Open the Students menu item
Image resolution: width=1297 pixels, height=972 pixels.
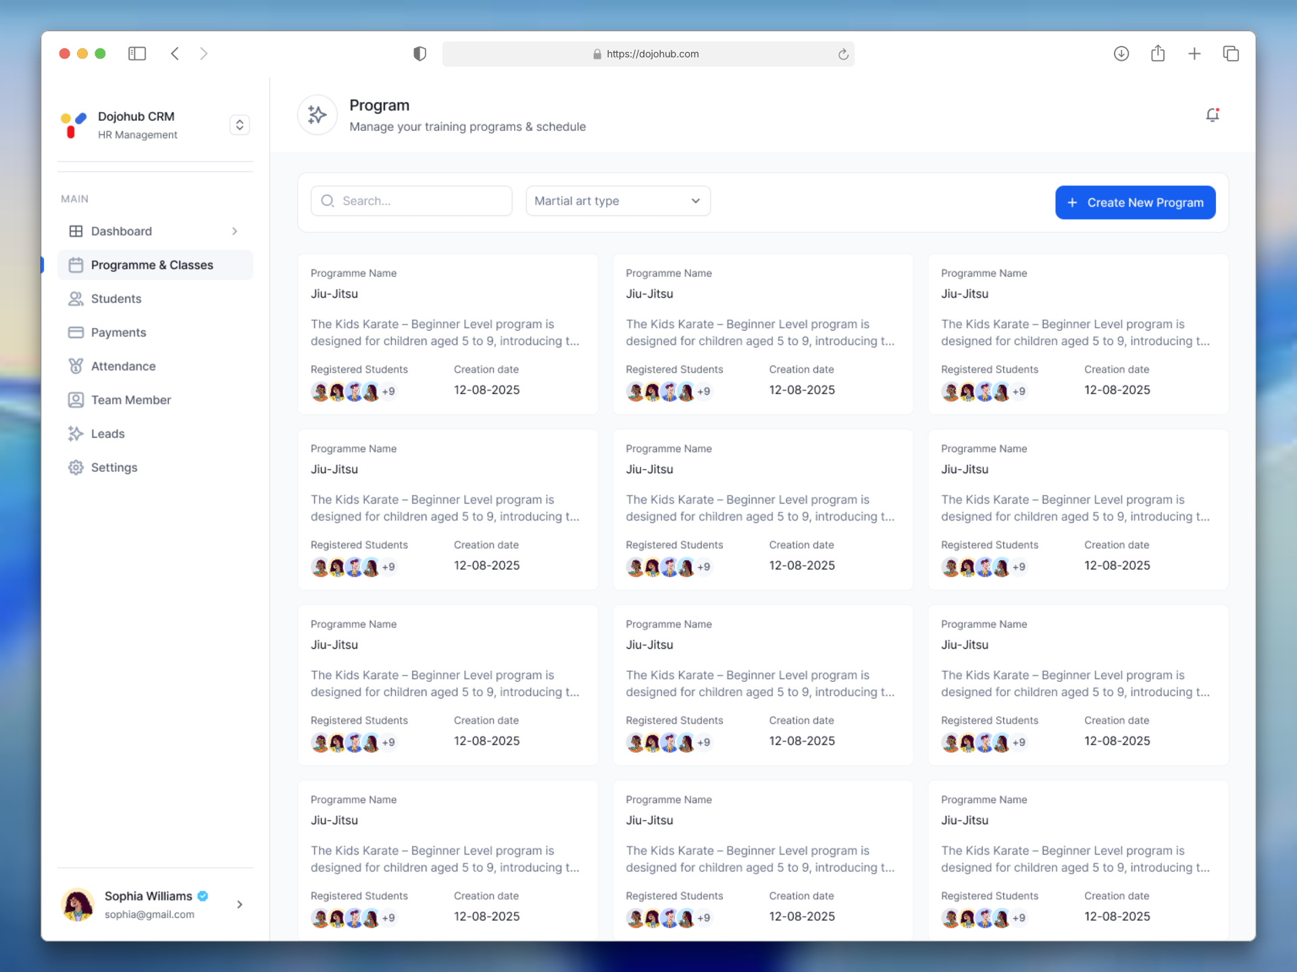tap(116, 299)
